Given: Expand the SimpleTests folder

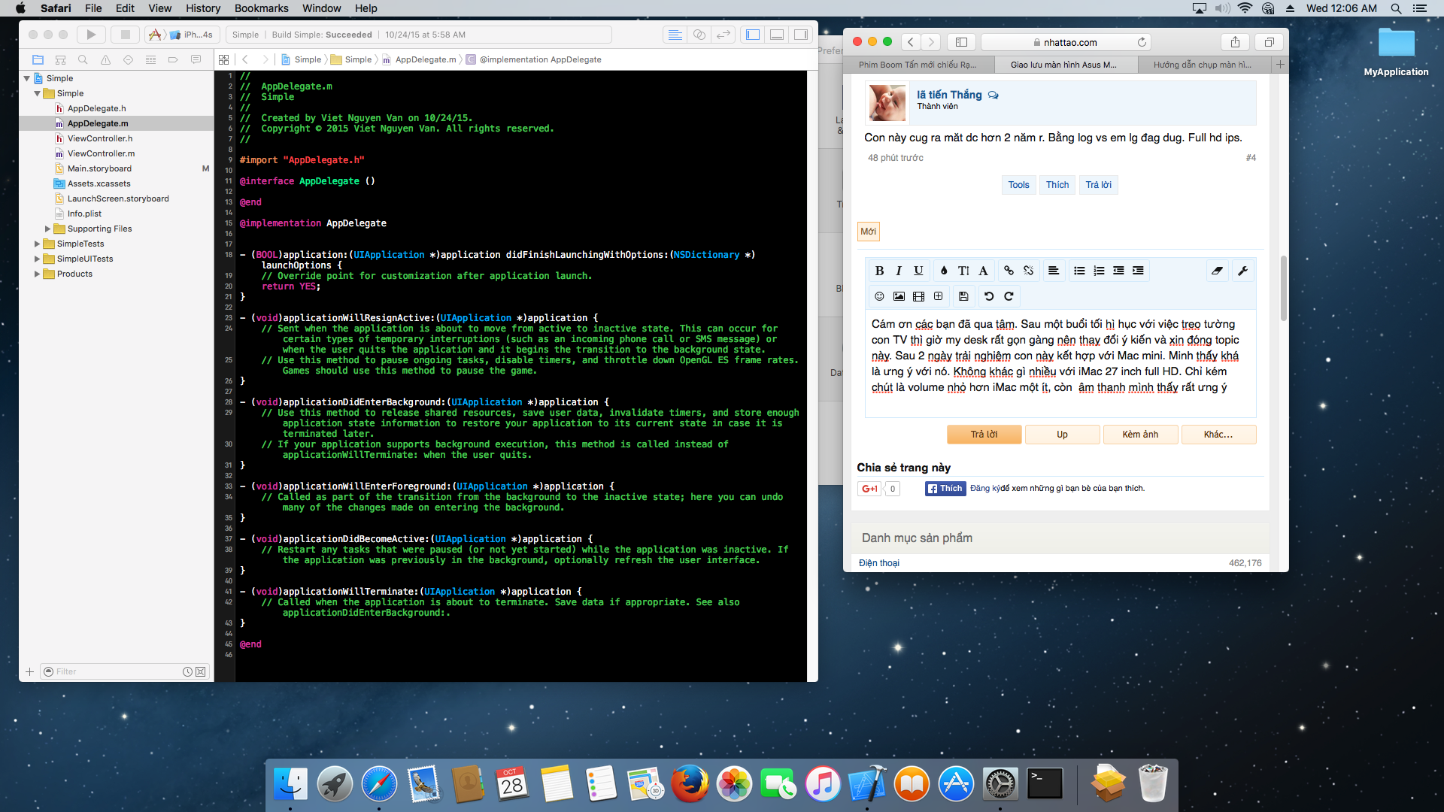Looking at the screenshot, I should tap(37, 244).
